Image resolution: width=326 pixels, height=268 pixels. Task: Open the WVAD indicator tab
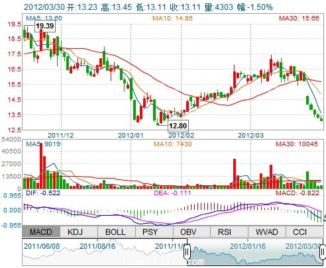click(x=267, y=232)
